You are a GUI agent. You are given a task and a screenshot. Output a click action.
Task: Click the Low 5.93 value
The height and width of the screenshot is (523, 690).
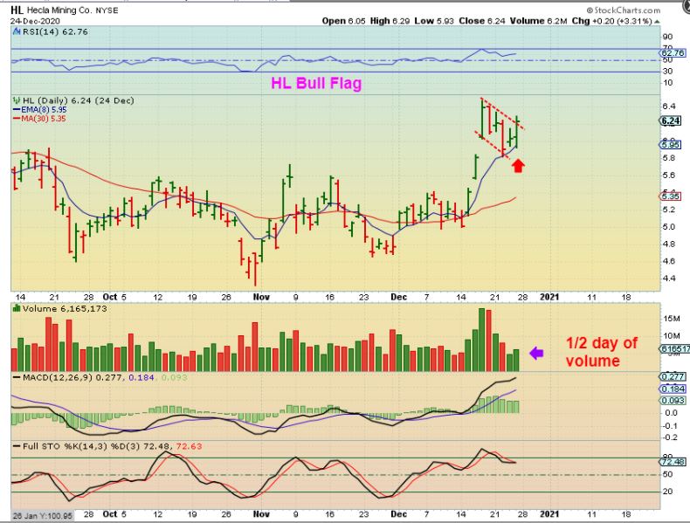tap(434, 21)
